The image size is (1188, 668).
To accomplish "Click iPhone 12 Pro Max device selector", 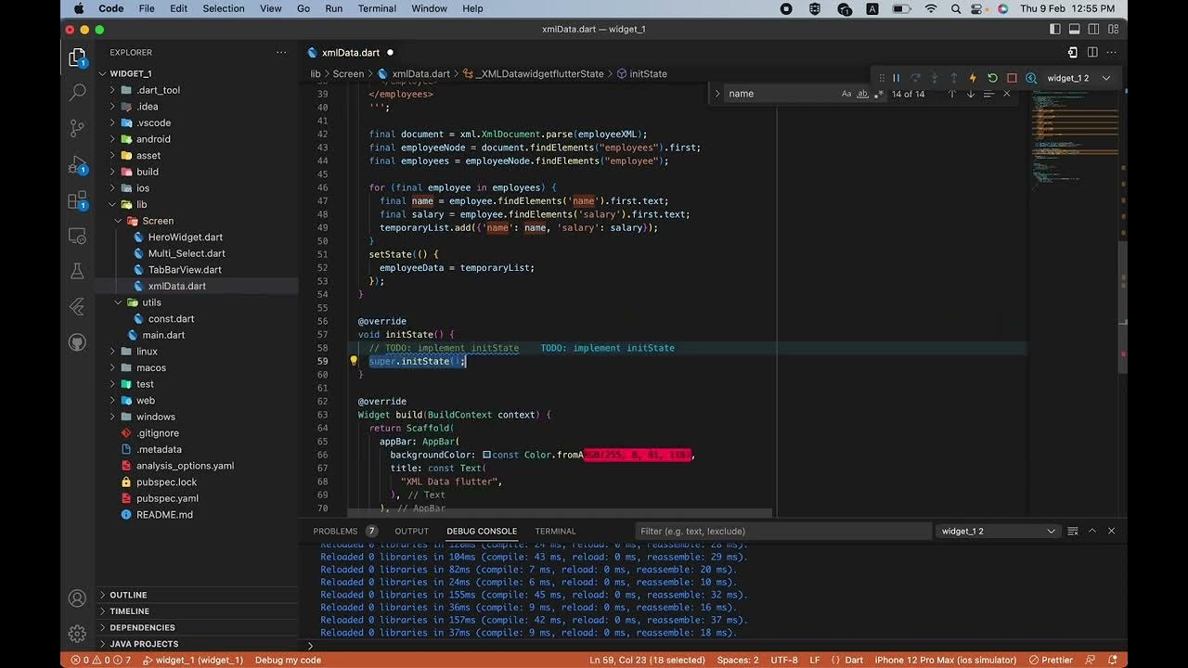I will 945,660.
